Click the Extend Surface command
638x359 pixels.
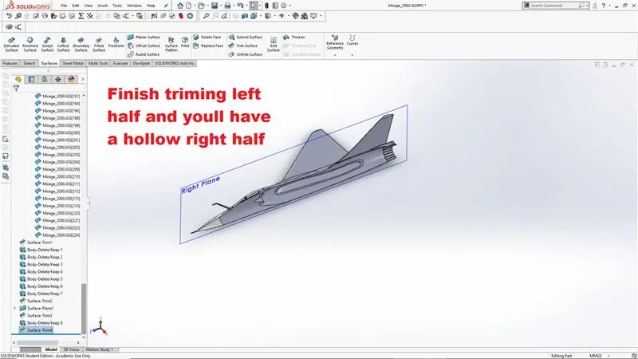click(x=246, y=37)
